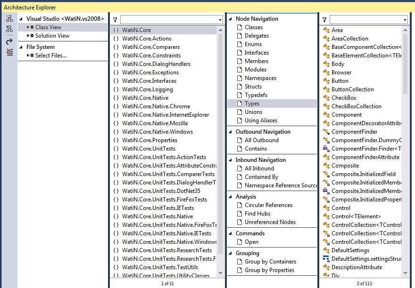The width and height of the screenshot is (415, 288).
Task: Collapse the File System node
Action: 21,47
